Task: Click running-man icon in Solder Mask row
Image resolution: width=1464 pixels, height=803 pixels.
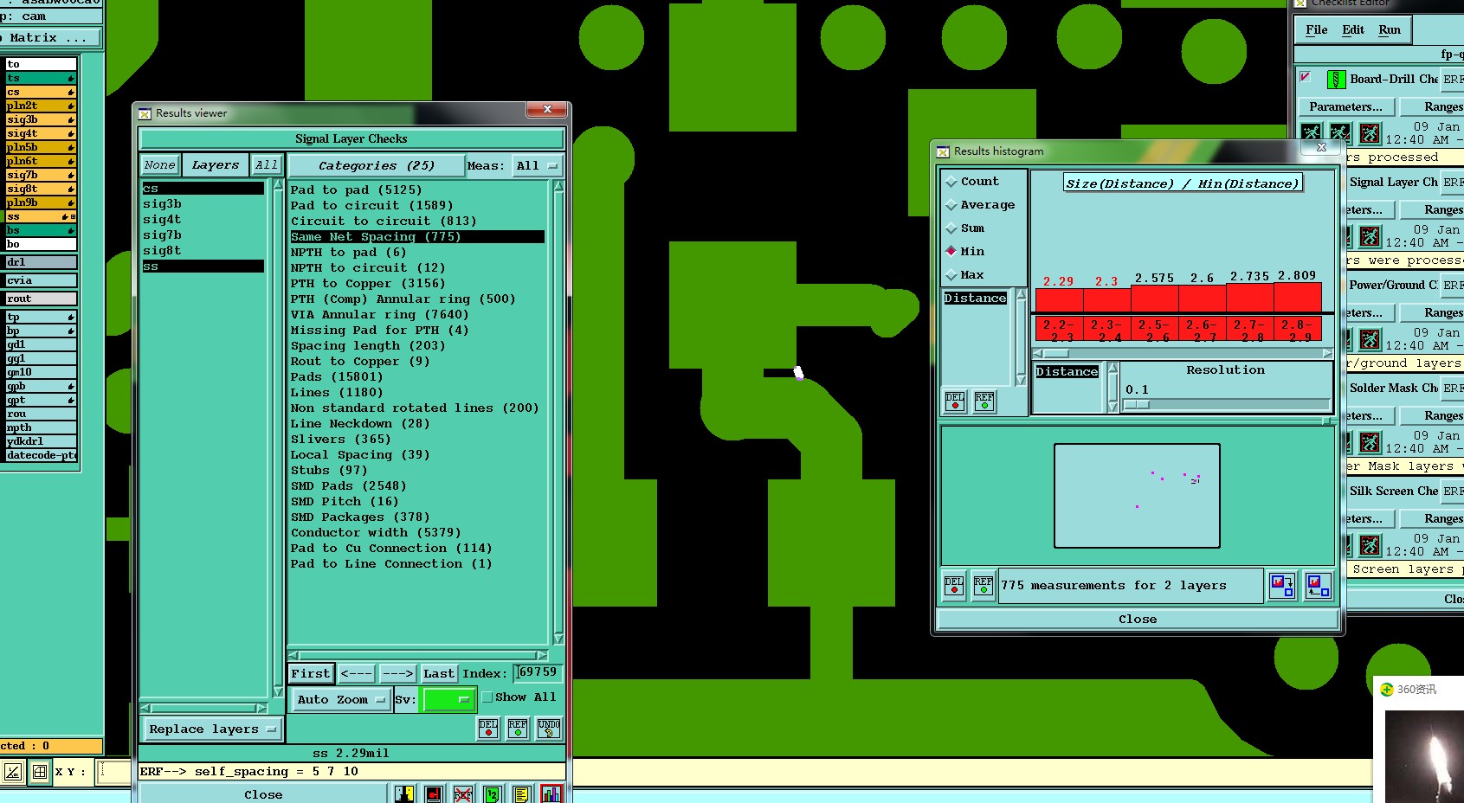Action: (x=1370, y=442)
